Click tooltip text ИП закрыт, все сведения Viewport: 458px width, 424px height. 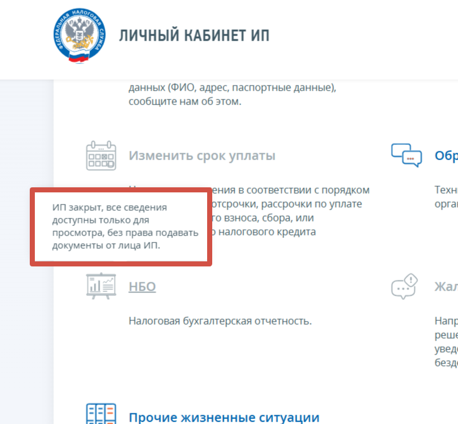coord(110,208)
